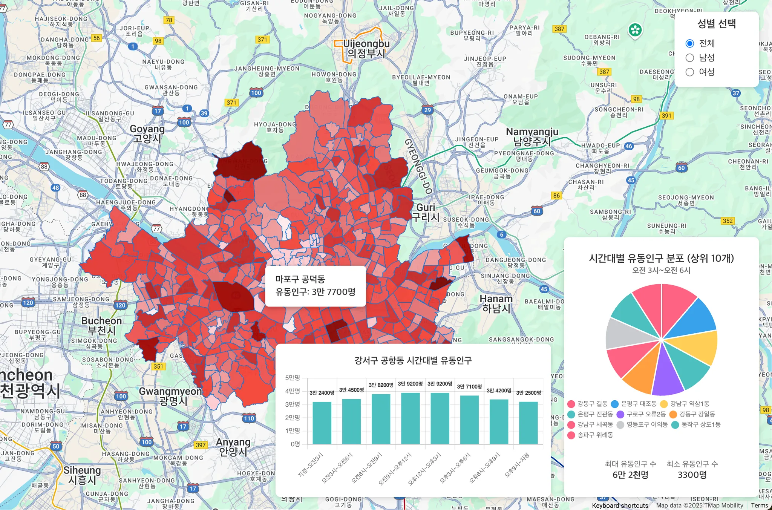Select the 전체 gender radio button

tap(690, 43)
